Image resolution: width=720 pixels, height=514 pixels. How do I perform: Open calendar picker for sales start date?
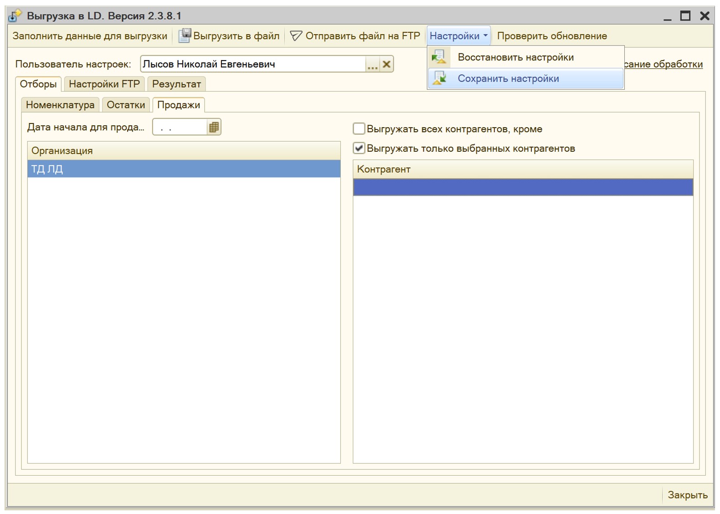tap(214, 127)
